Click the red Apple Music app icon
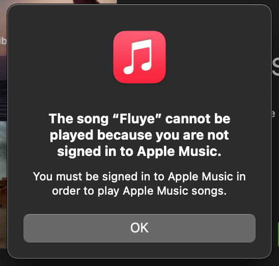The width and height of the screenshot is (279, 266). click(139, 57)
